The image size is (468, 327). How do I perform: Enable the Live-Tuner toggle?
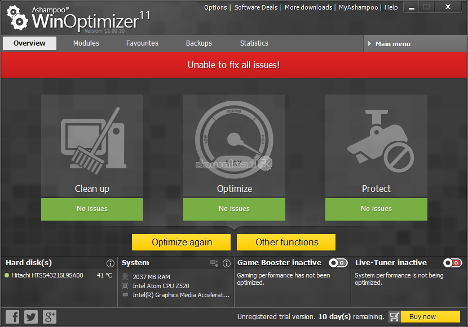pyautogui.click(x=452, y=263)
